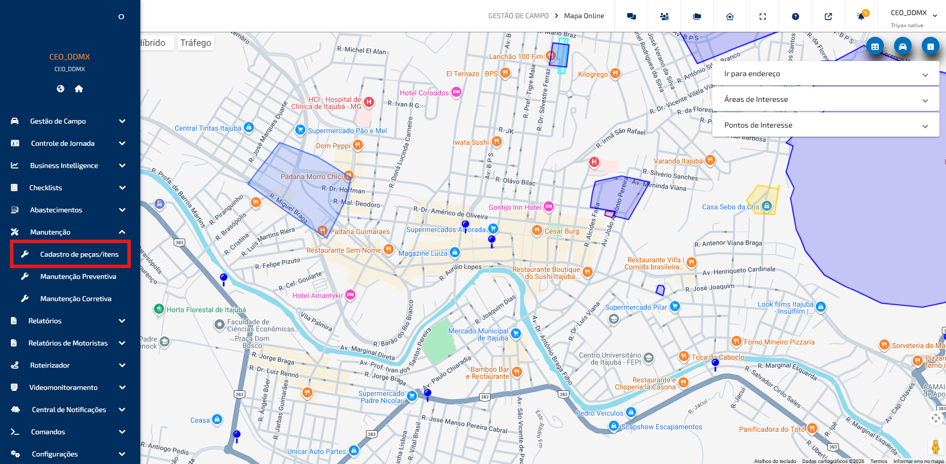Enable the Tráfego map layer
This screenshot has width=946, height=464.
(196, 43)
